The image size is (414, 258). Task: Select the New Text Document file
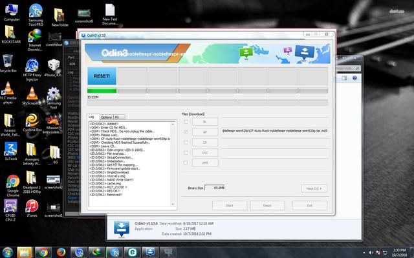(110, 14)
